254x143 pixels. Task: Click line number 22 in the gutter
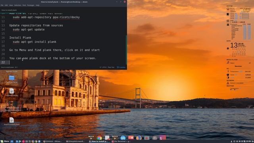(3, 62)
